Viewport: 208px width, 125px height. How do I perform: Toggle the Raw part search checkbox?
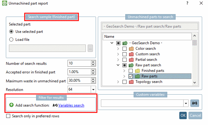click(x=124, y=65)
